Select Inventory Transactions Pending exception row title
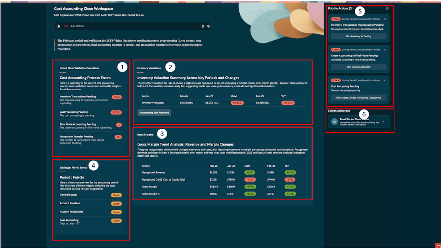 (x=78, y=97)
